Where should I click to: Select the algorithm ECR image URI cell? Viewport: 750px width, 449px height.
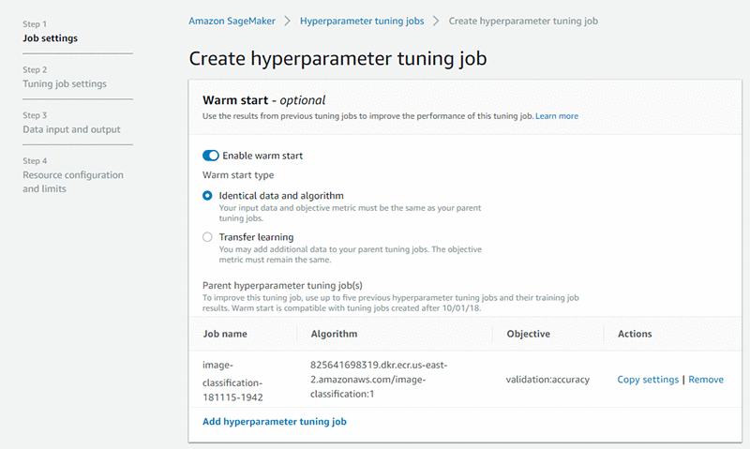(379, 380)
